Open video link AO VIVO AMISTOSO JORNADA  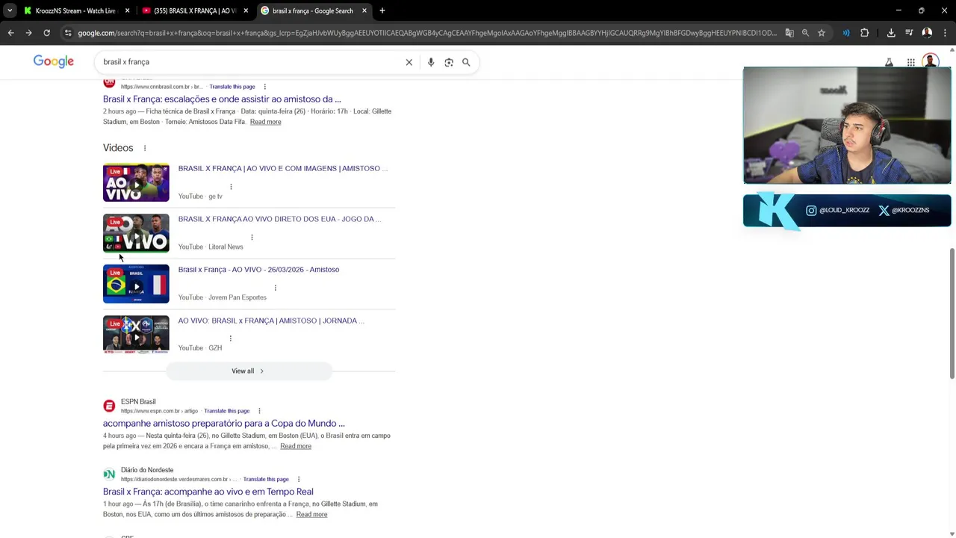271,321
